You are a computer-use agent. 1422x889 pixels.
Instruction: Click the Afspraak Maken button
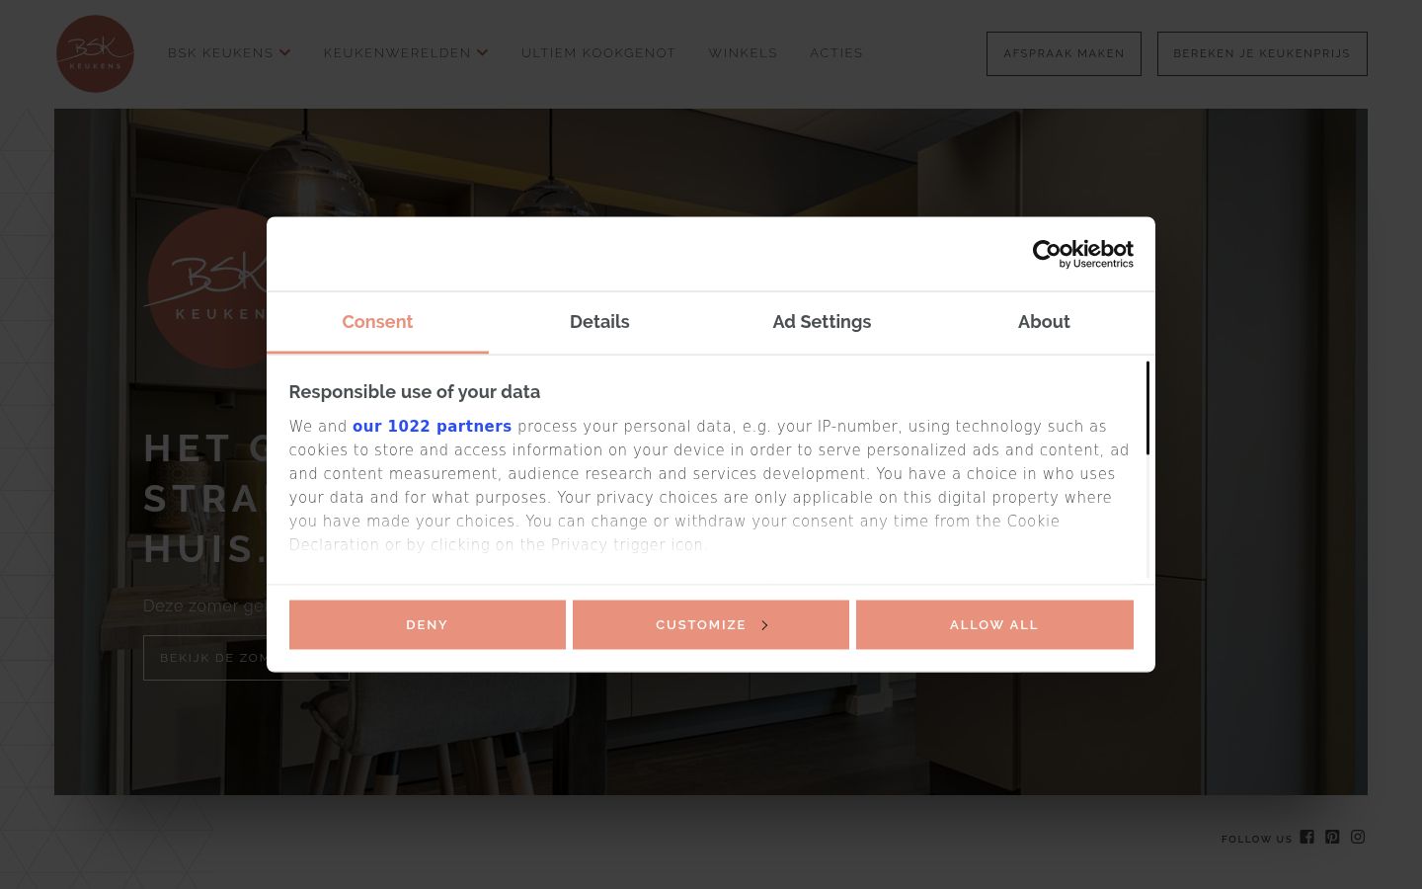[x=1064, y=53]
